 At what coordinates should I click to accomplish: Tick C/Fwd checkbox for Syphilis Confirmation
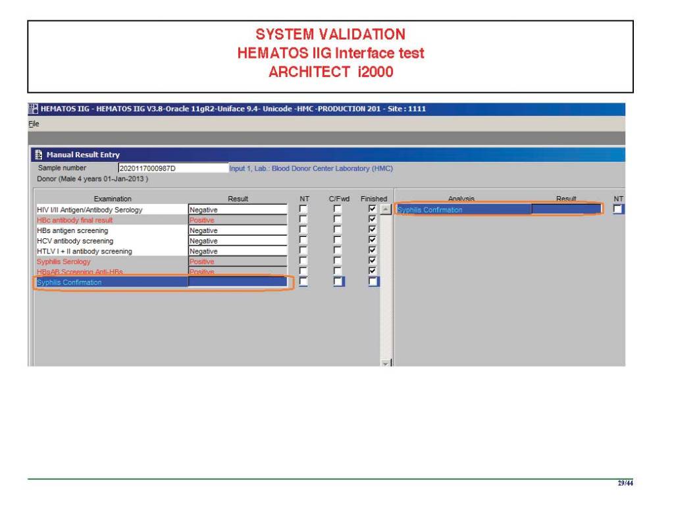pos(338,282)
